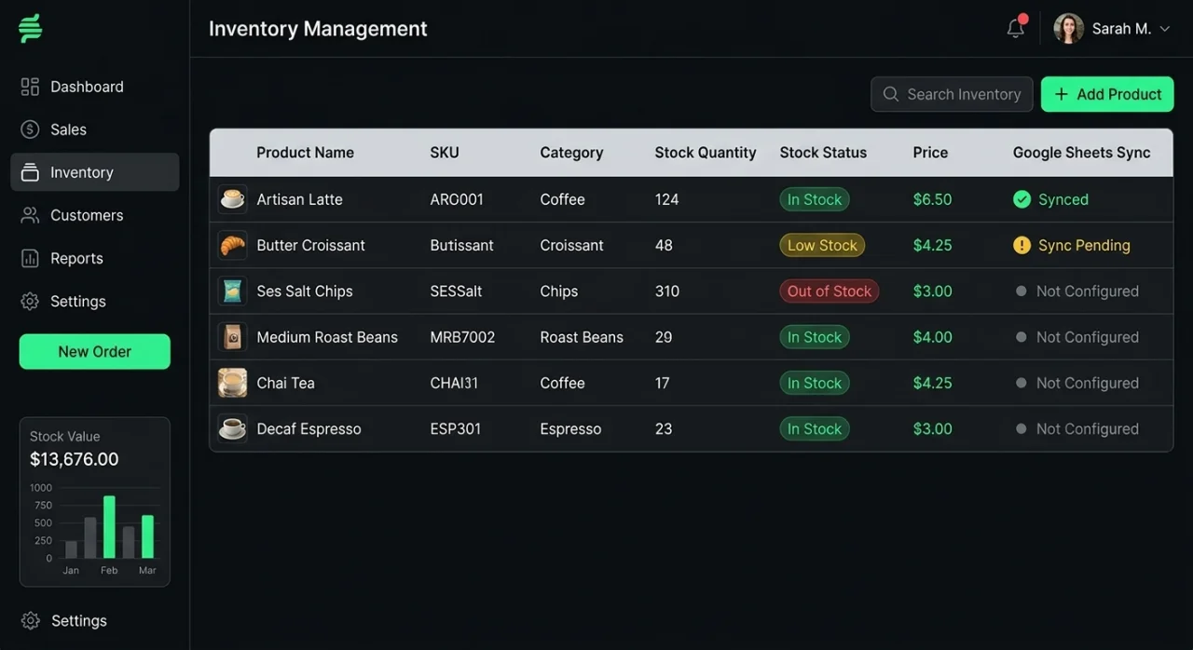
Task: Click the In Stock badge for Chai Tea
Action: coord(815,383)
